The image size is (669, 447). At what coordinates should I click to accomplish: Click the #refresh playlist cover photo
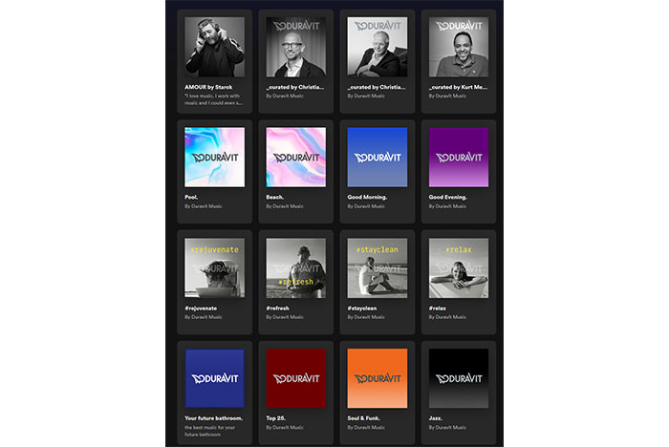(x=295, y=268)
